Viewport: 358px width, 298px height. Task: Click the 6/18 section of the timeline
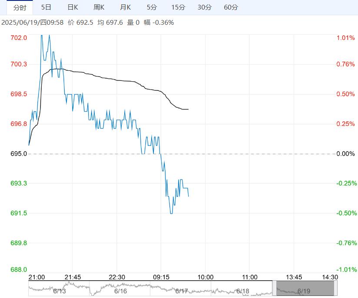(x=242, y=290)
